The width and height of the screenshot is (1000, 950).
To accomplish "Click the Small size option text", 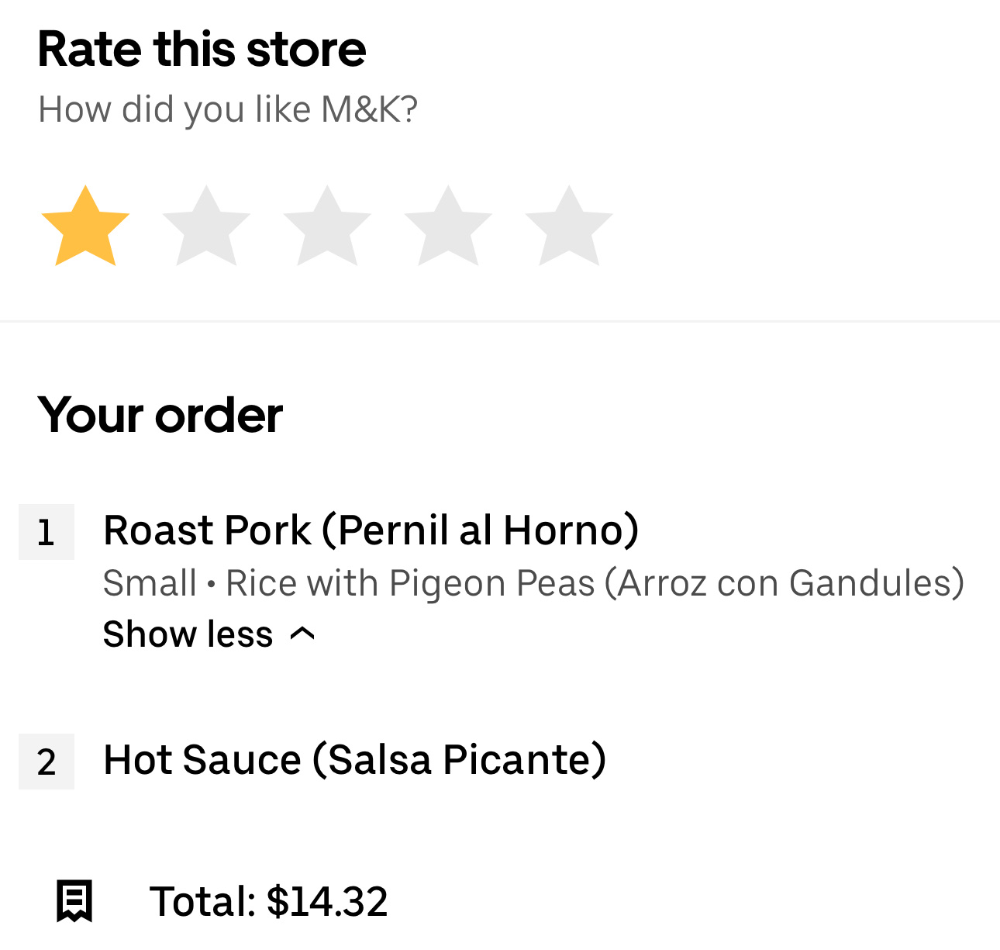I will (x=150, y=583).
